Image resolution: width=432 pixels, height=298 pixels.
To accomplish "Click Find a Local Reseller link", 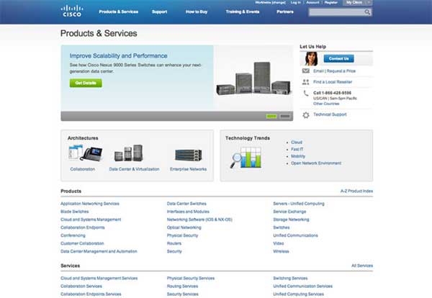I will pos(333,82).
